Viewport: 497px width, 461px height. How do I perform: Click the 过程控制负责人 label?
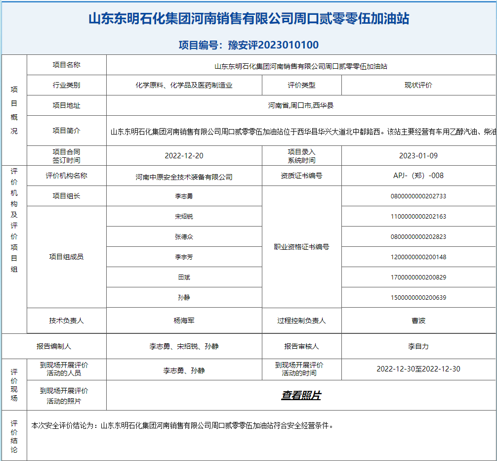(x=301, y=321)
